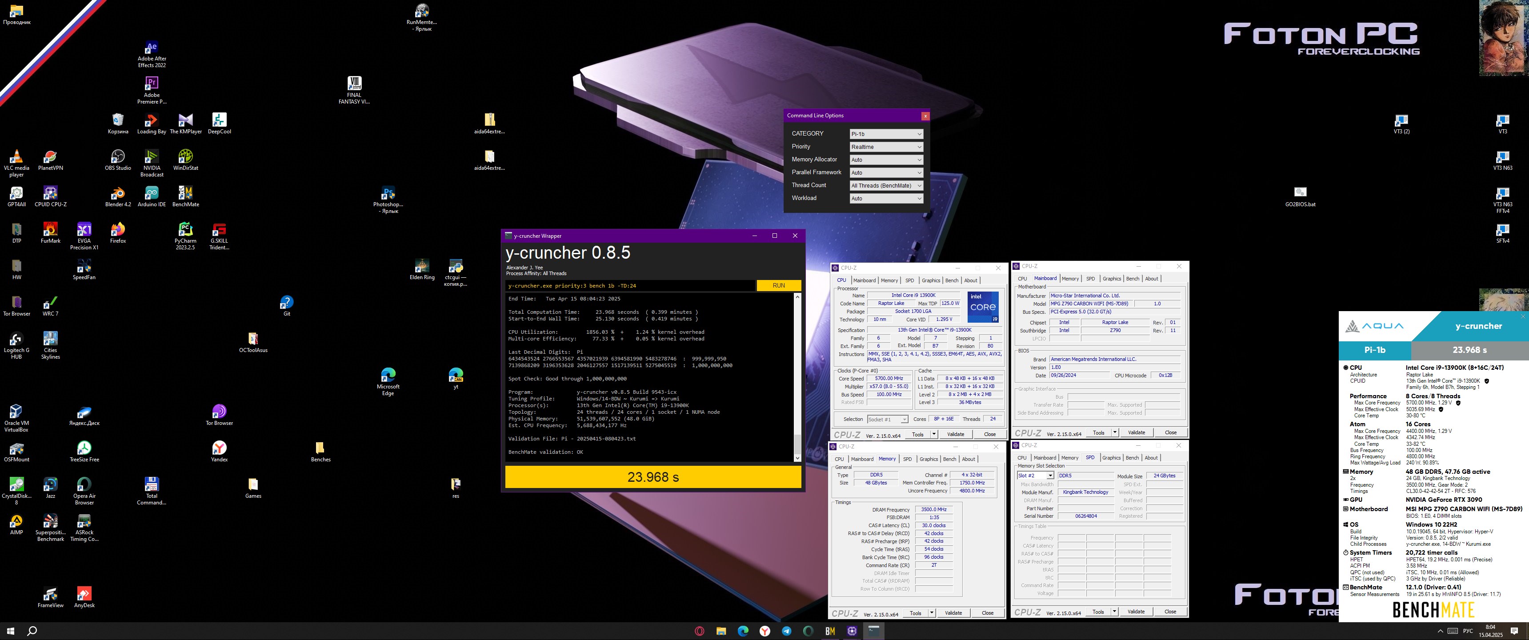This screenshot has width=1529, height=640.
Task: Click the 23.968 s result bar
Action: (x=653, y=477)
